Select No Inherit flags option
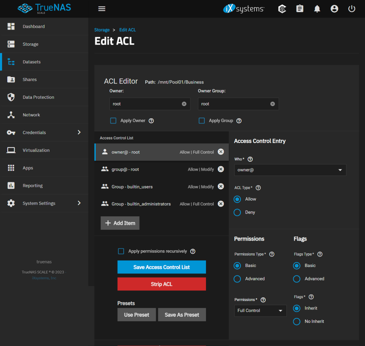The image size is (365, 346). tap(297, 321)
